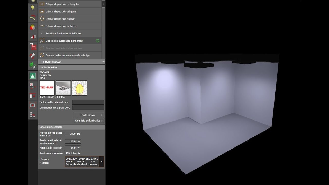The image size is (329, 185).
Task: Click the Designación en el plan DWG field
Action: point(88,108)
